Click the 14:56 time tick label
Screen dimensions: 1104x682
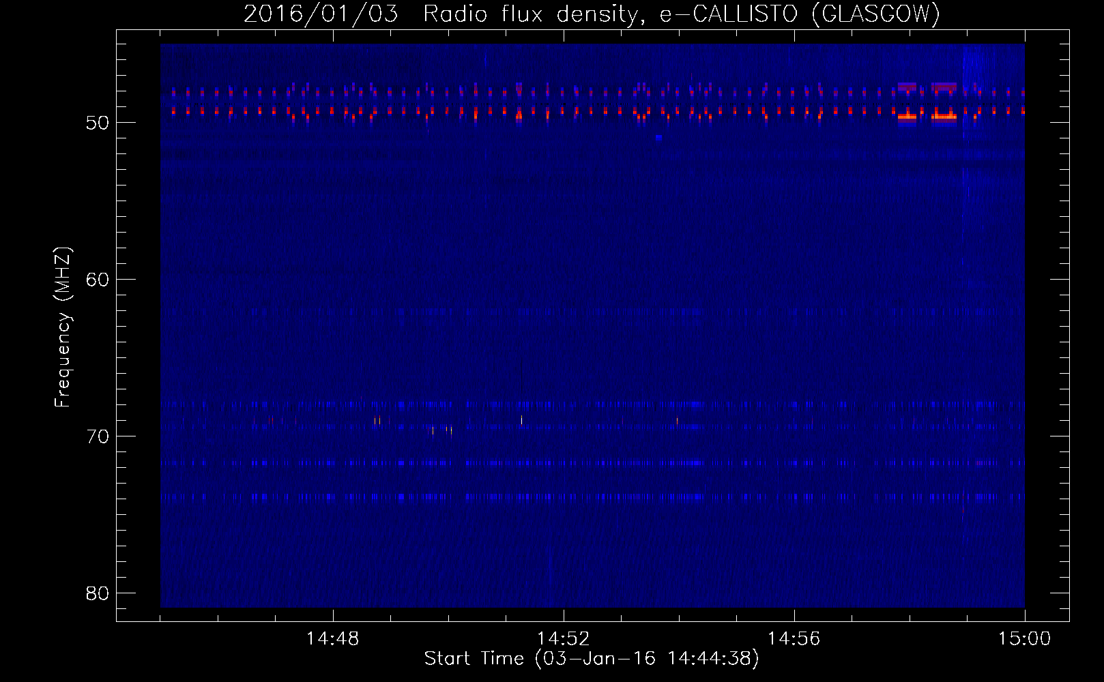[794, 639]
